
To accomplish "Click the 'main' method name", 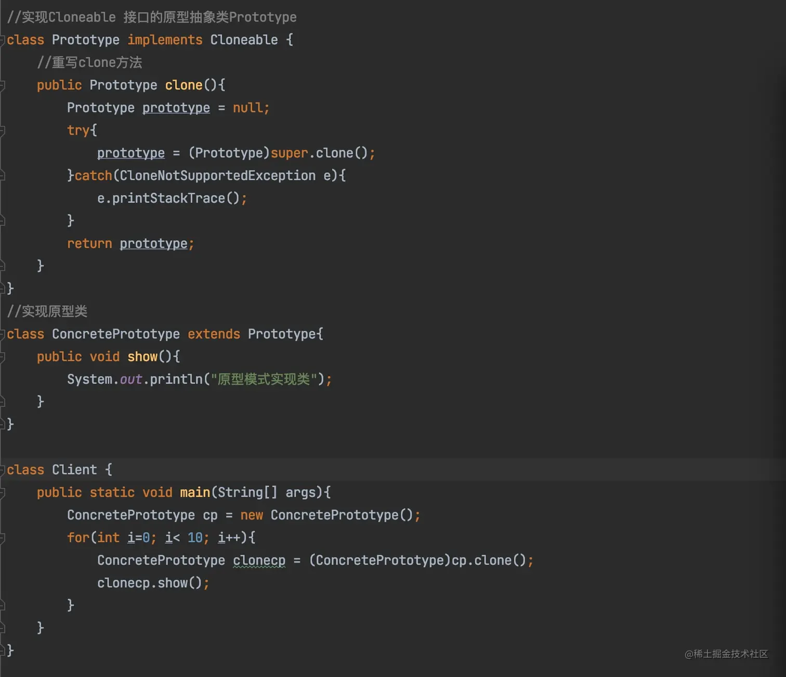I will click(195, 492).
